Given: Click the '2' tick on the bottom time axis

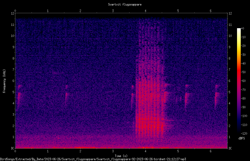Looking at the screenshot, I should tap(80, 151).
